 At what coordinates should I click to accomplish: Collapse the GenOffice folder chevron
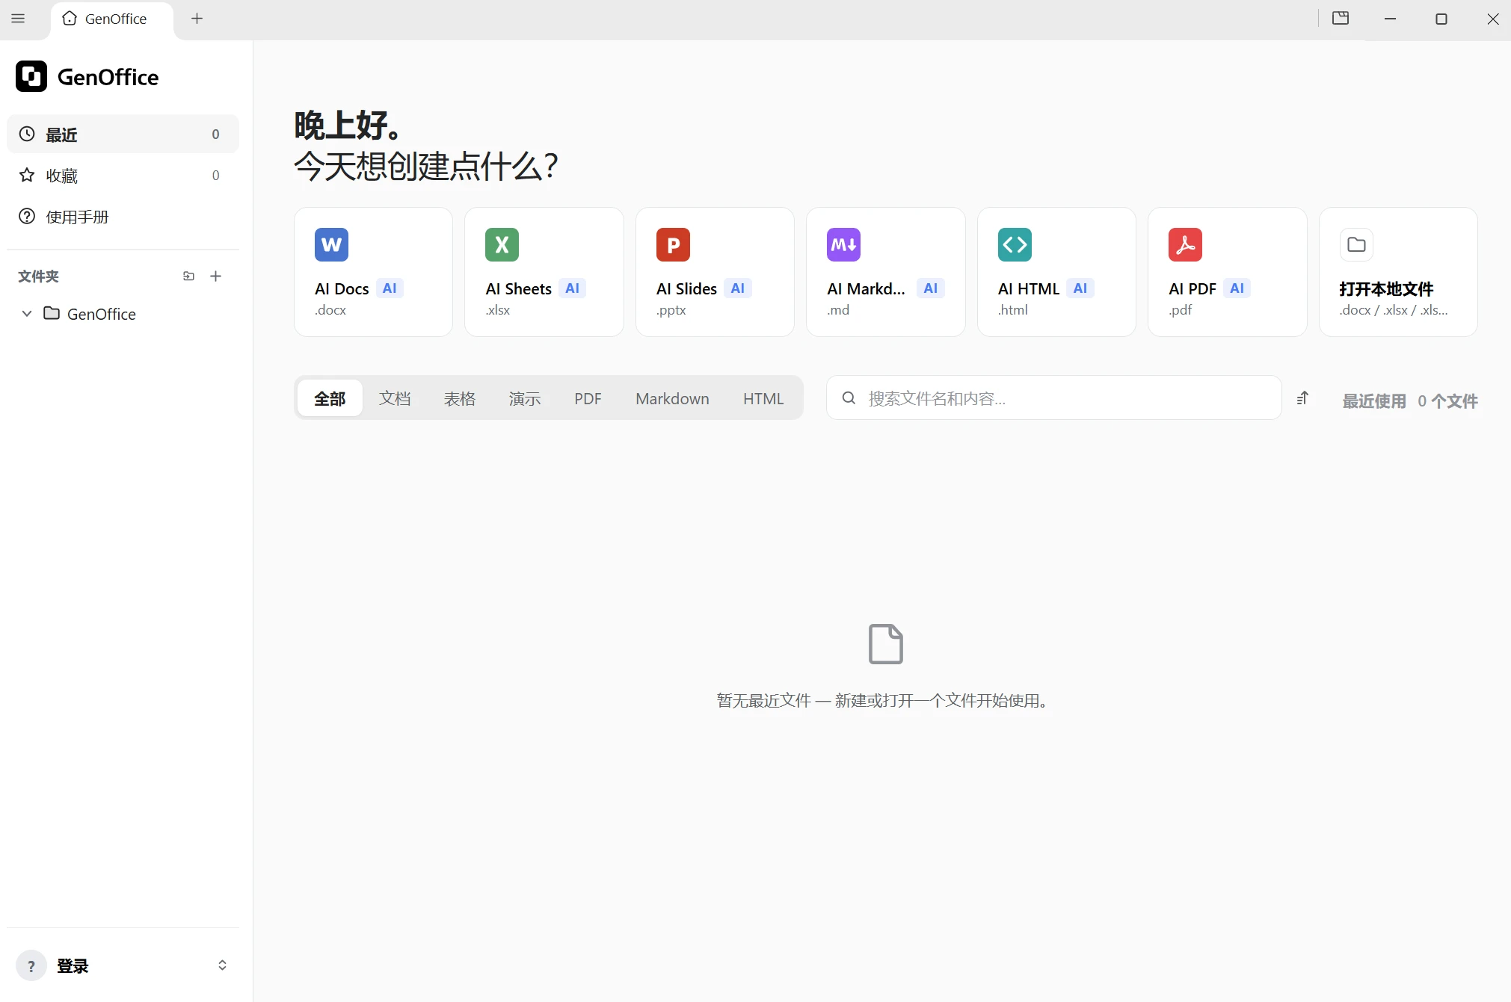point(27,314)
